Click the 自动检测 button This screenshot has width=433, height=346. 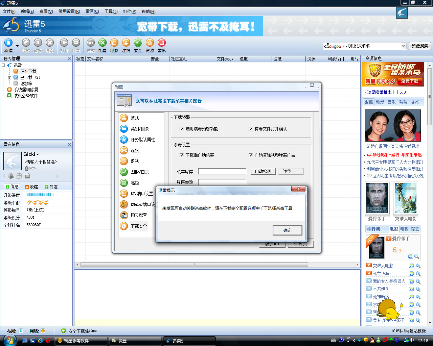coord(263,172)
